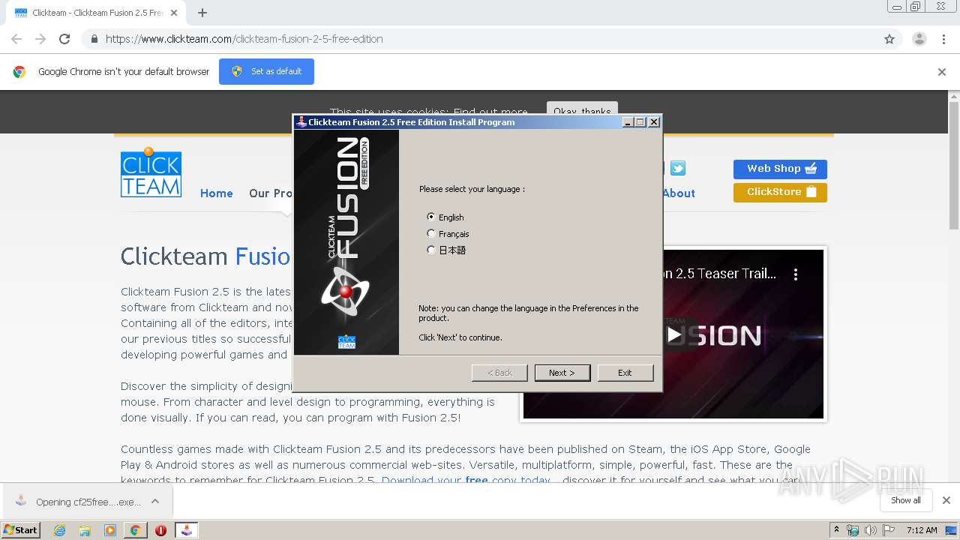Image resolution: width=960 pixels, height=540 pixels.
Task: Show hidden system tray icons
Action: [x=836, y=530]
